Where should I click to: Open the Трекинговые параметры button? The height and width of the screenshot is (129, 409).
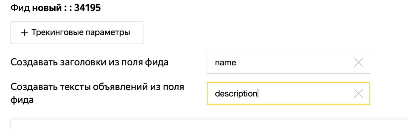[77, 32]
